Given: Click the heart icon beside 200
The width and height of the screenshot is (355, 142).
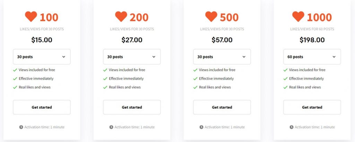Looking at the screenshot, I should pos(121,16).
